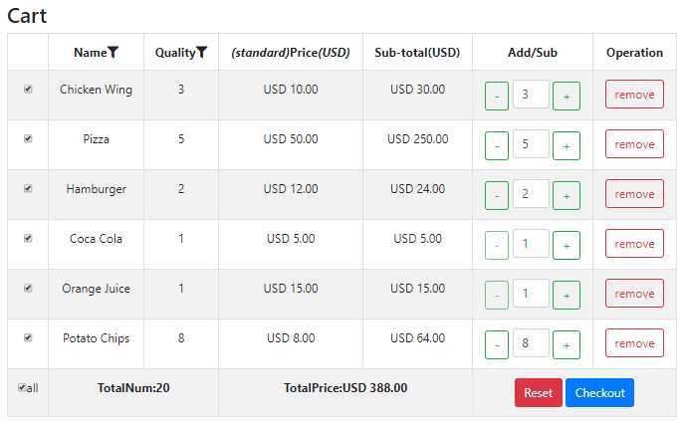Toggle the select all checkbox

click(22, 387)
